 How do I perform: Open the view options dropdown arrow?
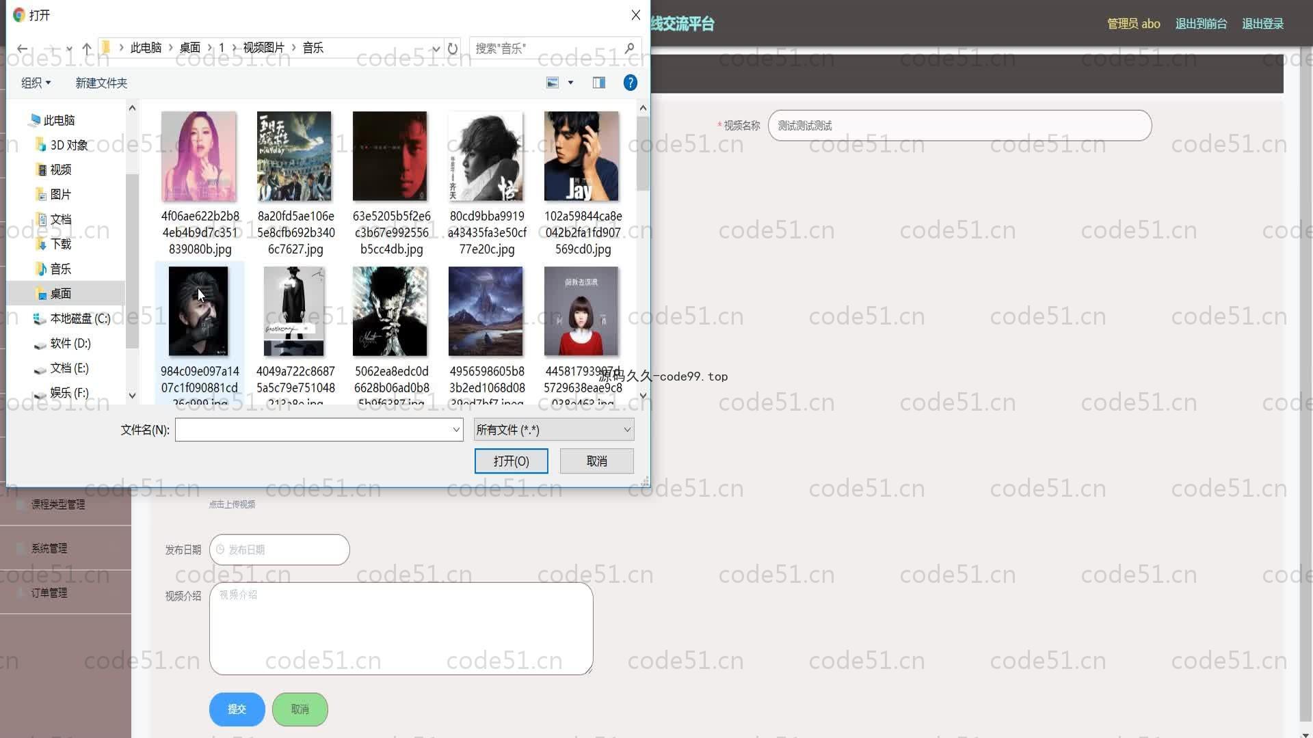[x=570, y=83]
